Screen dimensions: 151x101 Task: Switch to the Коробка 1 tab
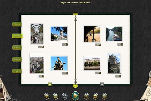17,24
